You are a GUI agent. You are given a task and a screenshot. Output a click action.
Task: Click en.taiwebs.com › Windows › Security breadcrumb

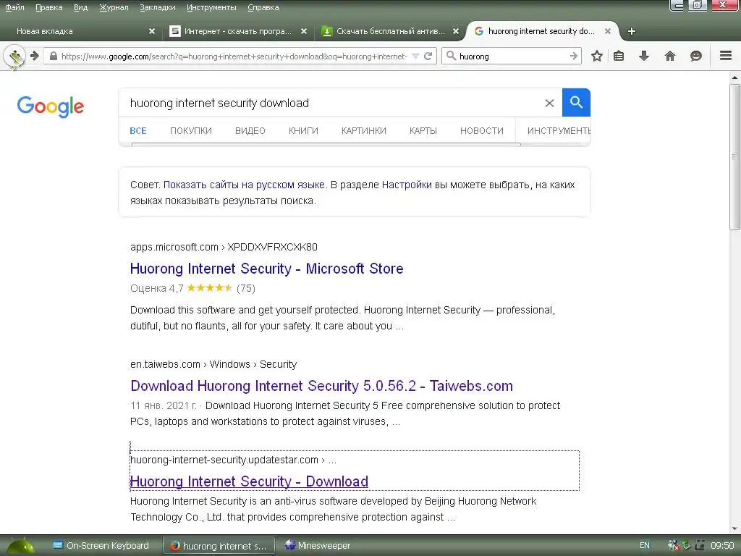(x=213, y=364)
